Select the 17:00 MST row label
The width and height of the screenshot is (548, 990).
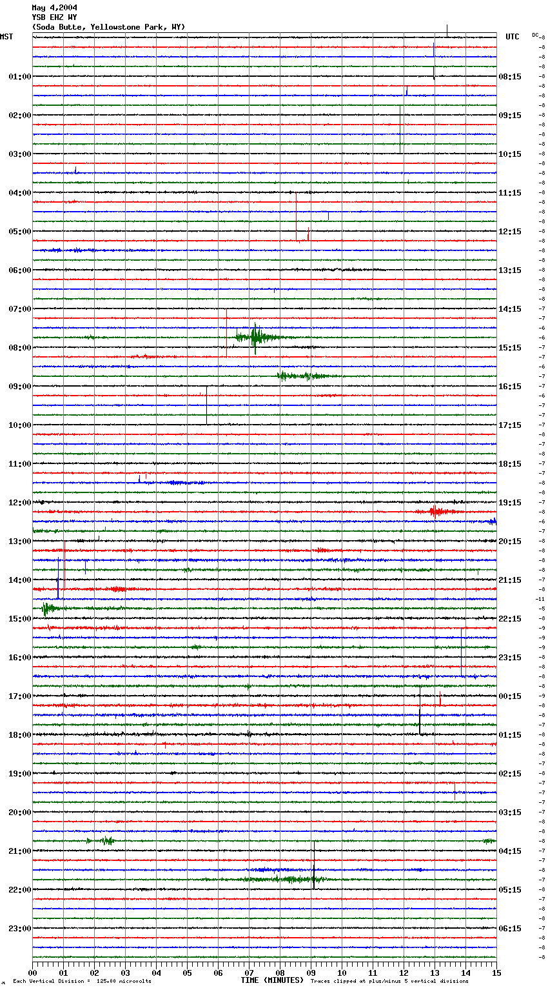tap(20, 696)
